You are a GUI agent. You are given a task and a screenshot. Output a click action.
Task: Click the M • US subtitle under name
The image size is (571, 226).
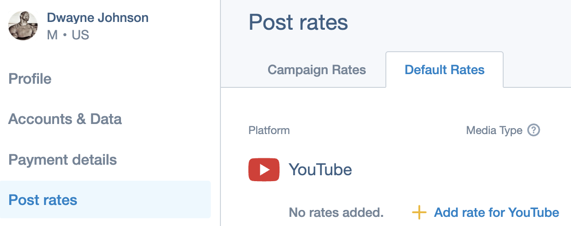68,35
